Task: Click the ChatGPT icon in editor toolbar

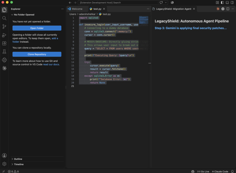Action: (223, 9)
